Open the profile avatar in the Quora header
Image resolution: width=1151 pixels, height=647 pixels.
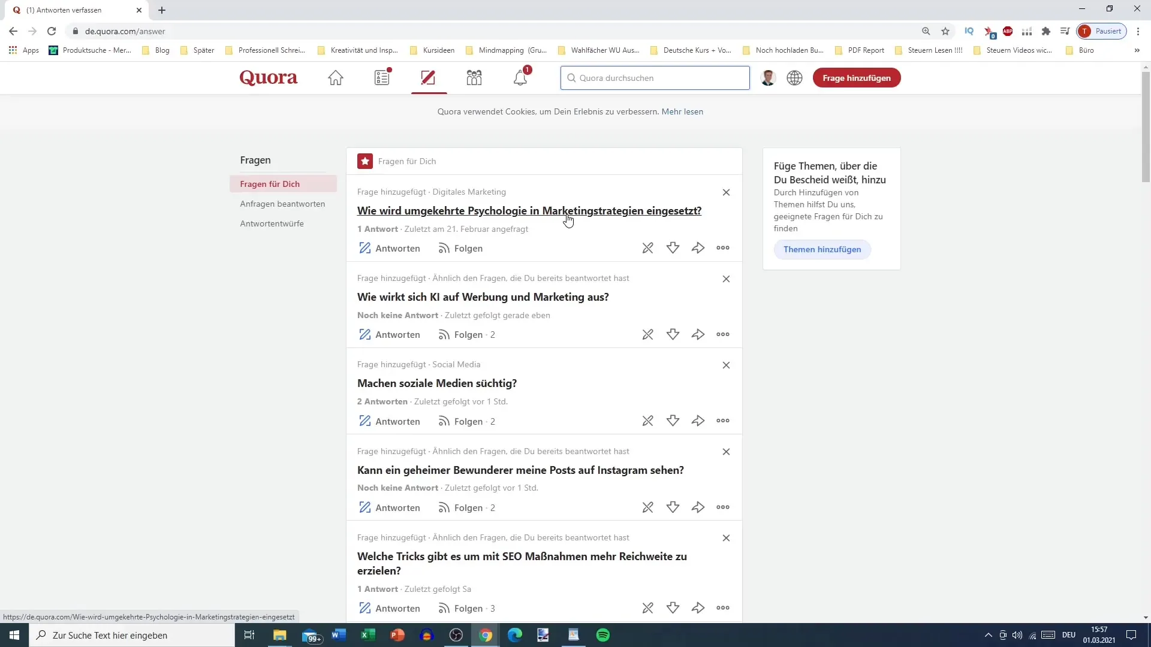pos(768,78)
